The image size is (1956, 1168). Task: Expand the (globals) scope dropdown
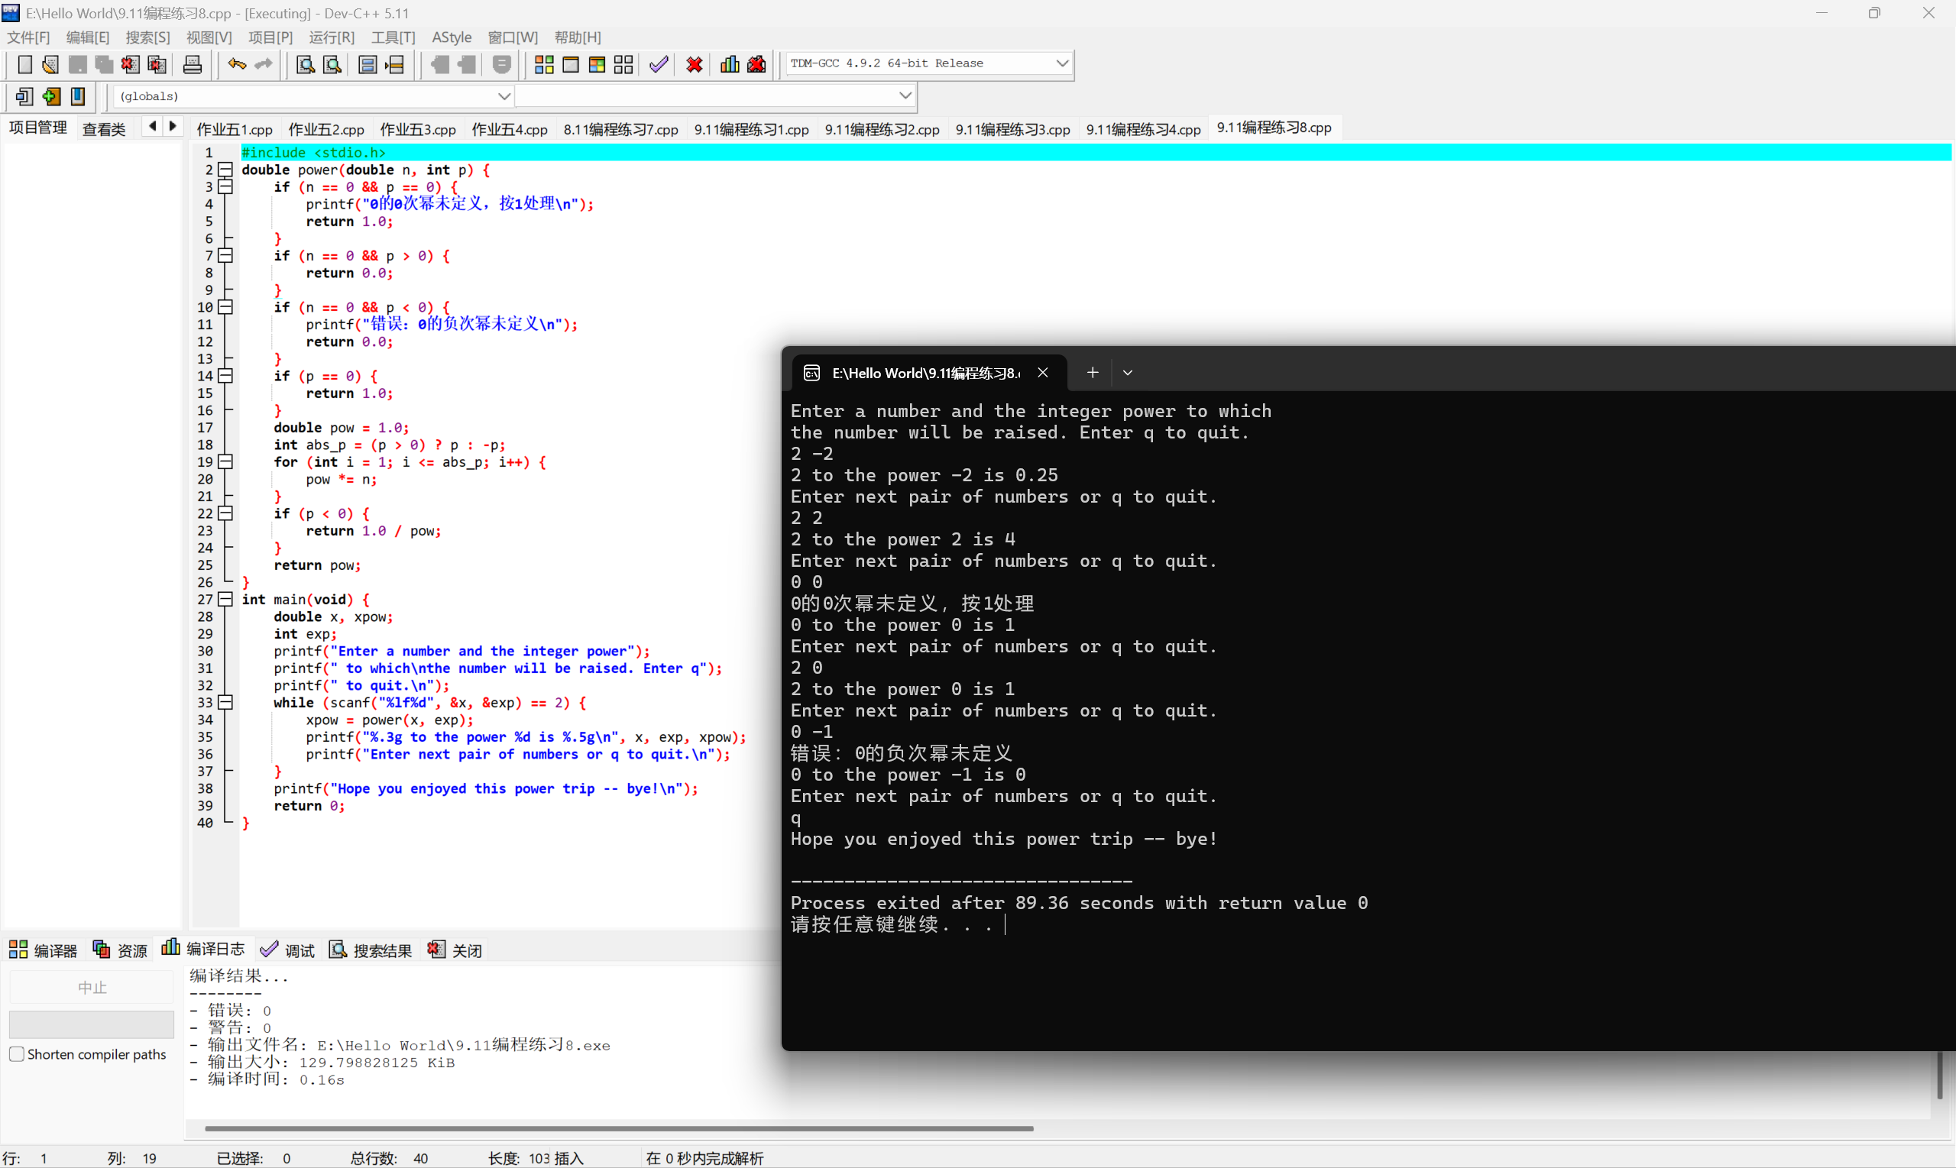[504, 96]
